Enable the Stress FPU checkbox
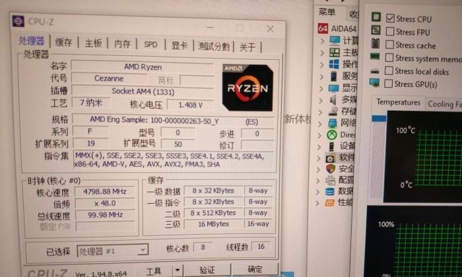Viewport: 462px width, 277px height. [x=390, y=31]
